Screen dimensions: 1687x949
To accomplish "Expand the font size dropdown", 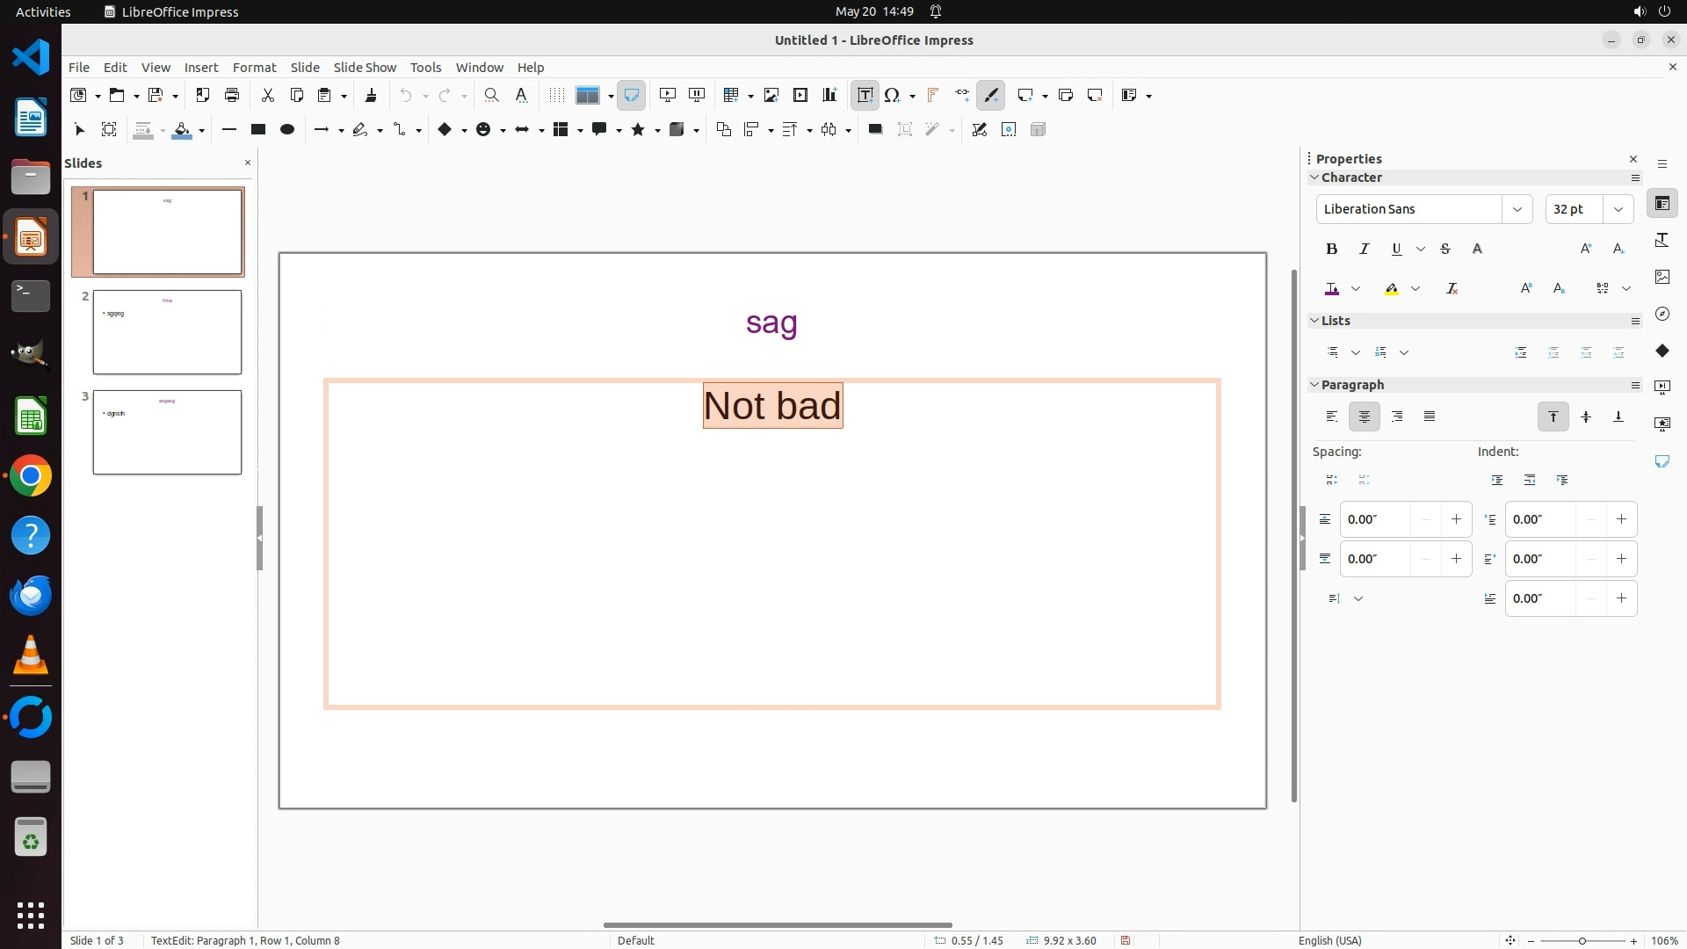I will (1618, 209).
